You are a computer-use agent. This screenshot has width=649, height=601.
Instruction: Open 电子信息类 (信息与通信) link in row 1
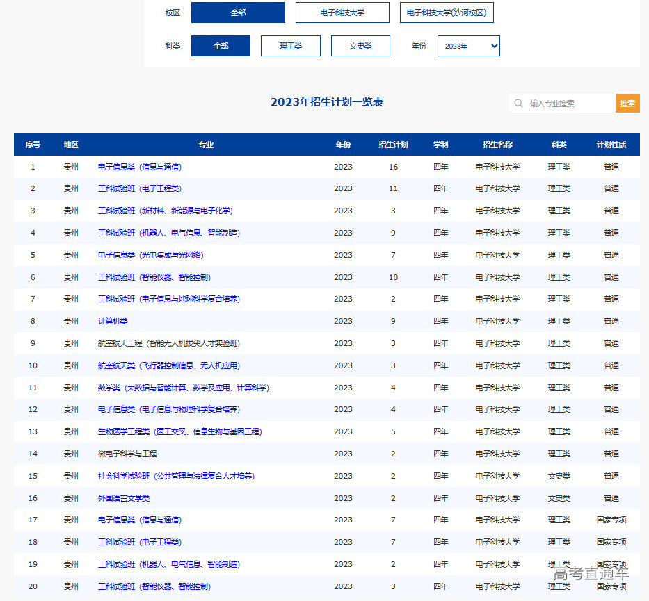[x=140, y=167]
